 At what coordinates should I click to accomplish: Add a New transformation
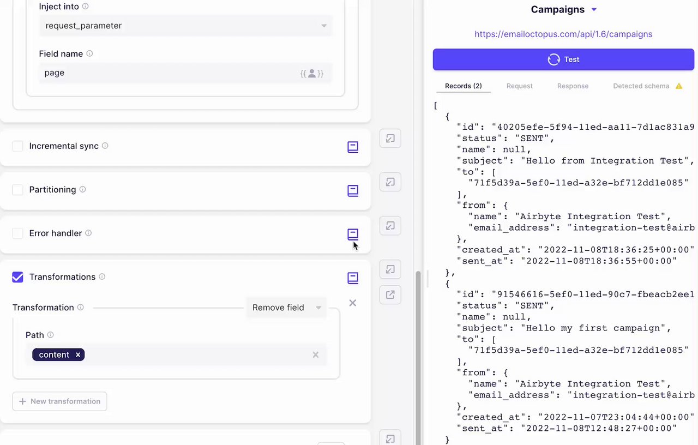coord(59,401)
